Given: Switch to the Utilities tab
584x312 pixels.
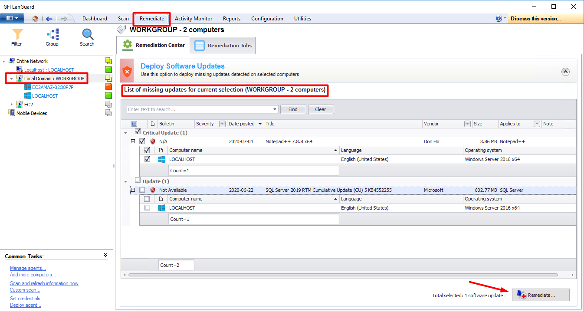Looking at the screenshot, I should [302, 19].
